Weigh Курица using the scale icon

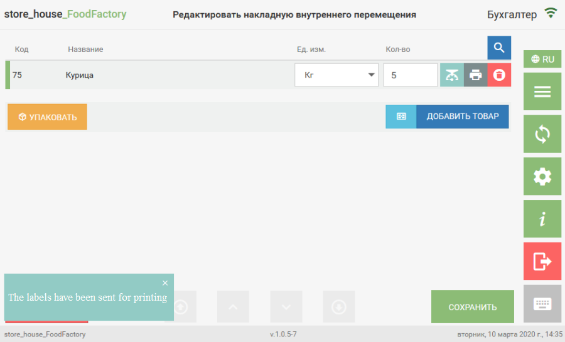pyautogui.click(x=451, y=75)
